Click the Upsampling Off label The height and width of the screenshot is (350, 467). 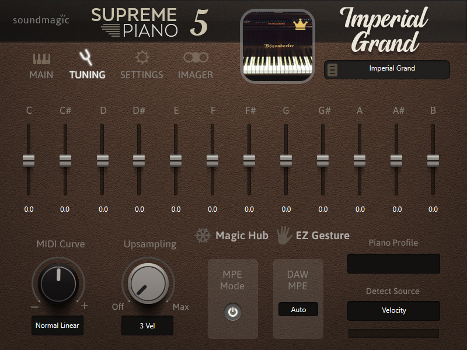(x=118, y=307)
